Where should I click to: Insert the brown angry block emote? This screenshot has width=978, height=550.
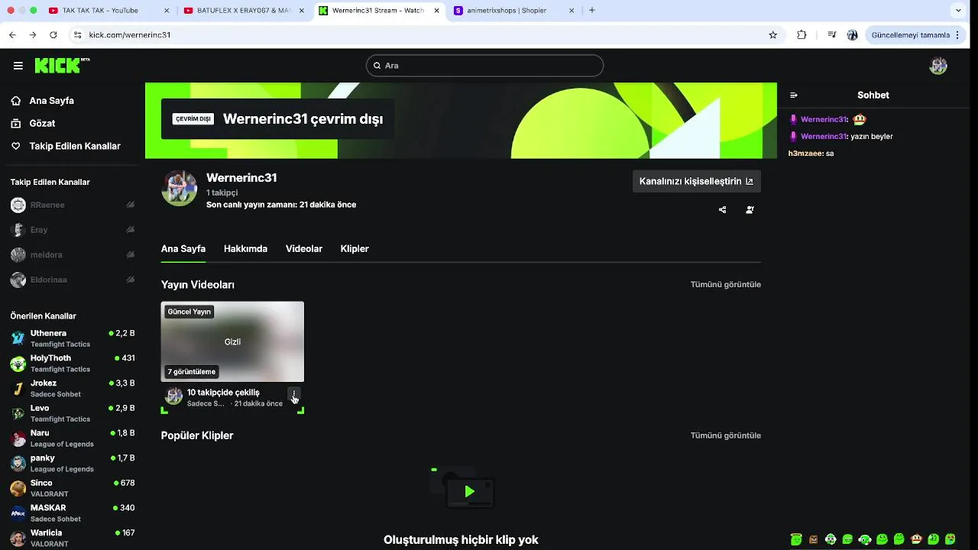pyautogui.click(x=813, y=539)
